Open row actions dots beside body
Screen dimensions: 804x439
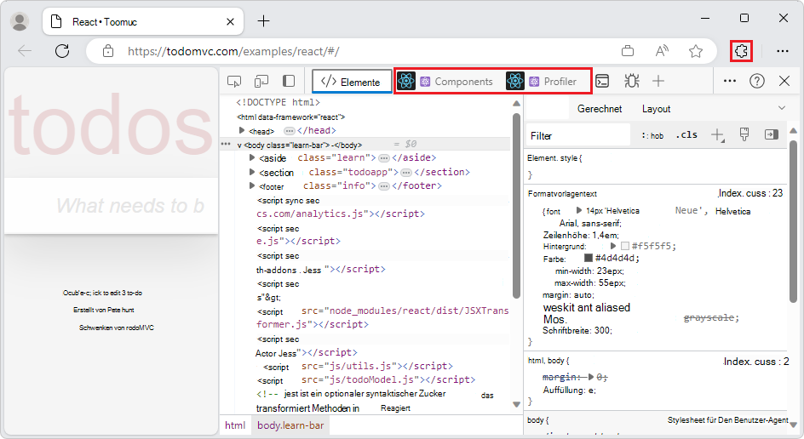[x=226, y=145]
